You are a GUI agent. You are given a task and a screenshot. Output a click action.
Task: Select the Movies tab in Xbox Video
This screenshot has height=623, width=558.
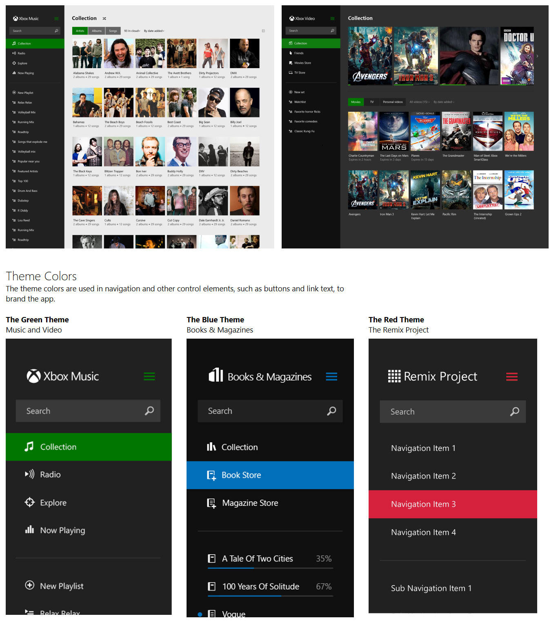(356, 102)
